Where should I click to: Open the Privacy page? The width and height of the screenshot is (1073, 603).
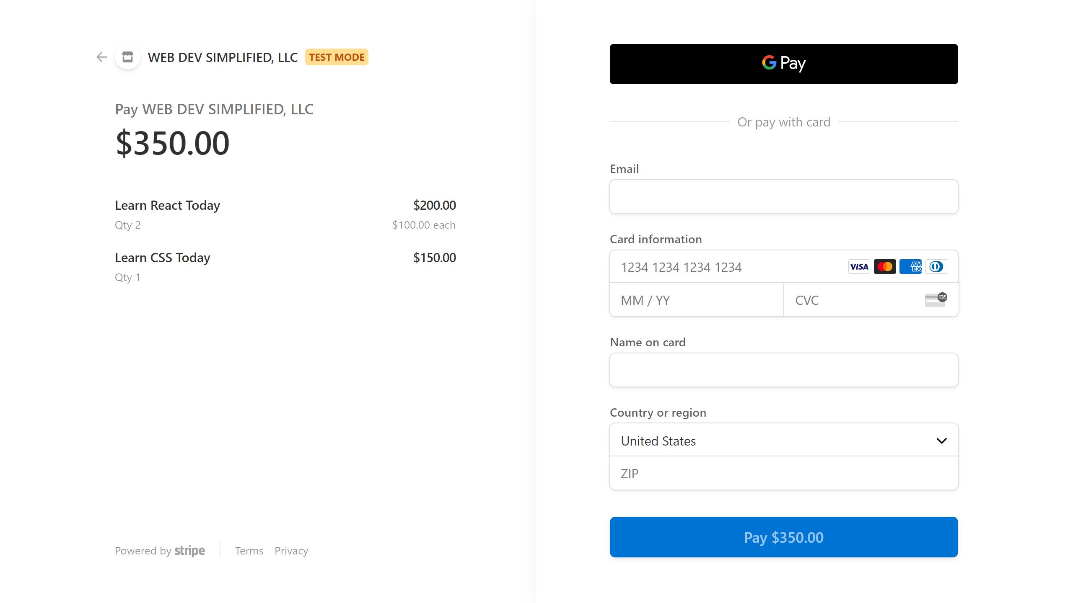click(291, 551)
